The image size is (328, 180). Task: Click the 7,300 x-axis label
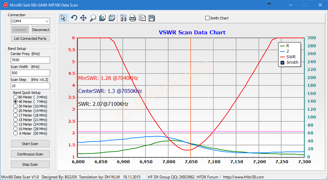click(x=304, y=162)
